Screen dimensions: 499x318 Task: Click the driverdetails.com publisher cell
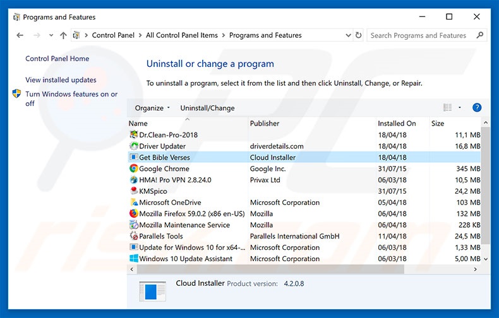coord(277,146)
